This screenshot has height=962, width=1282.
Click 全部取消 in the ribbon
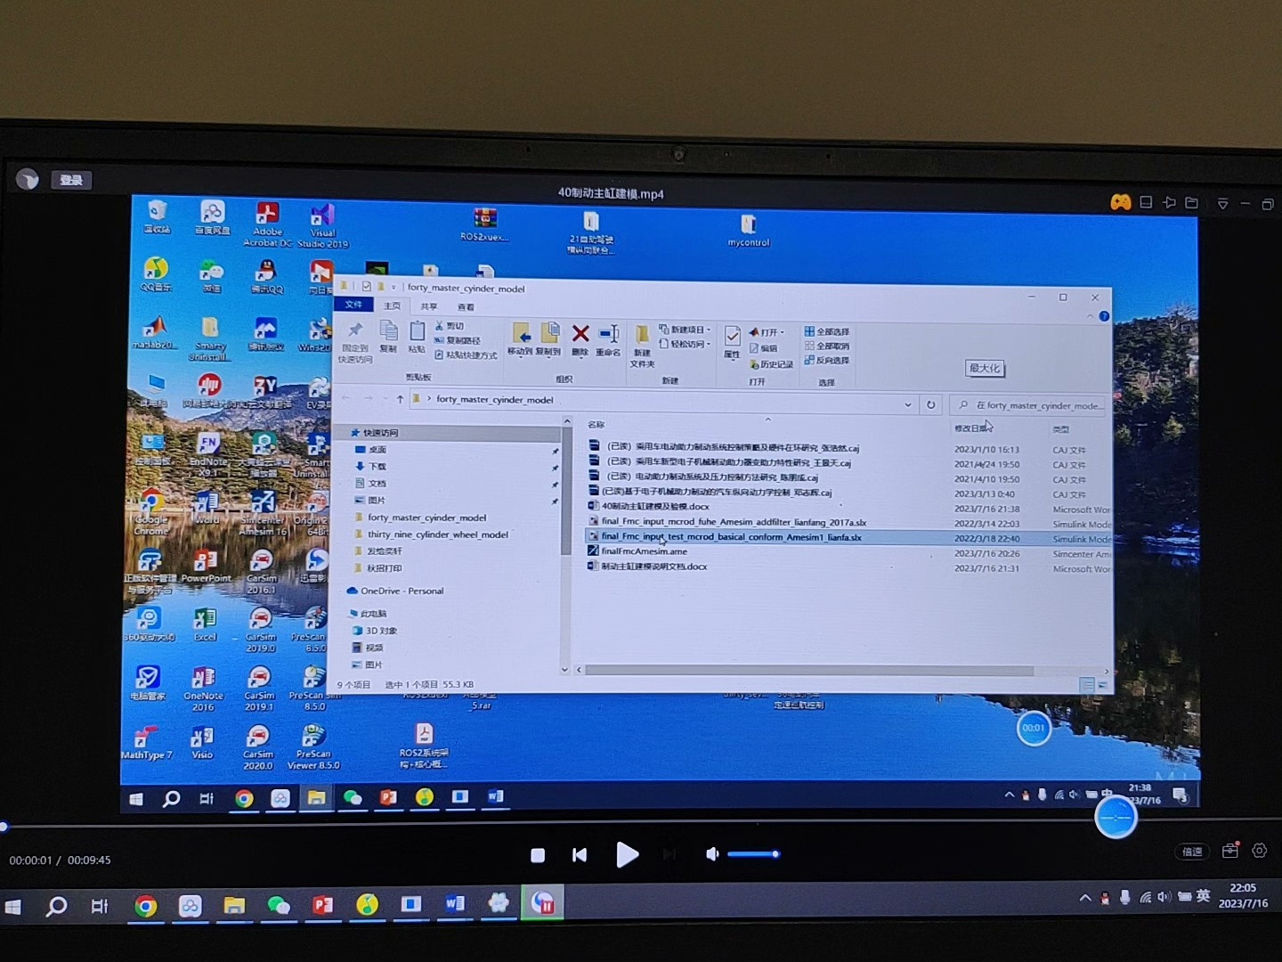(x=827, y=346)
